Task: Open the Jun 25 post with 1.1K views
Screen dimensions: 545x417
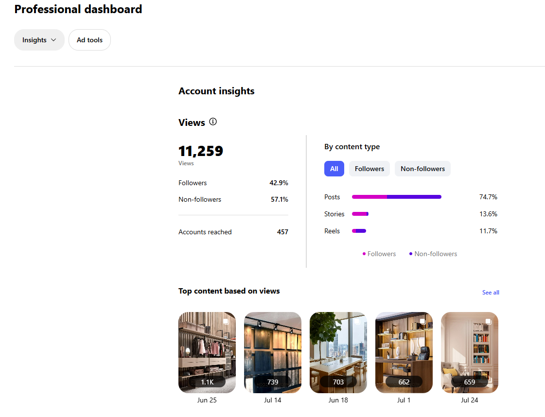Action: [x=207, y=352]
